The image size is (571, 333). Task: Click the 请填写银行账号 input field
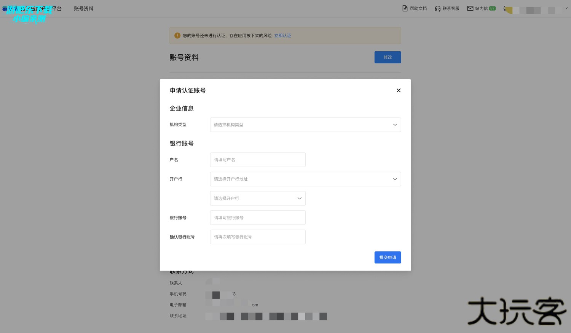point(257,218)
